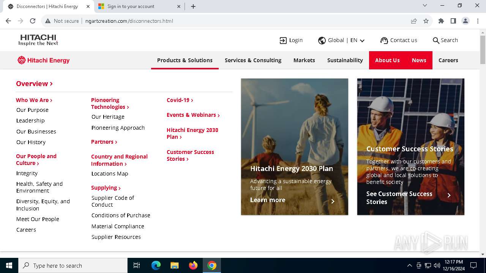Viewport: 486px width, 273px height.
Task: Open Chrome three-dot menu
Action: 478,21
